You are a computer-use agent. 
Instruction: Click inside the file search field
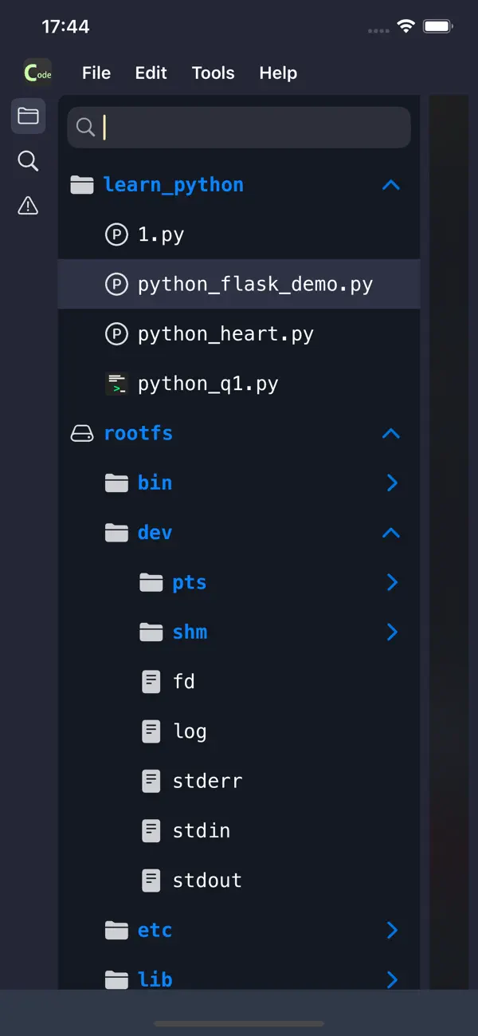239,127
